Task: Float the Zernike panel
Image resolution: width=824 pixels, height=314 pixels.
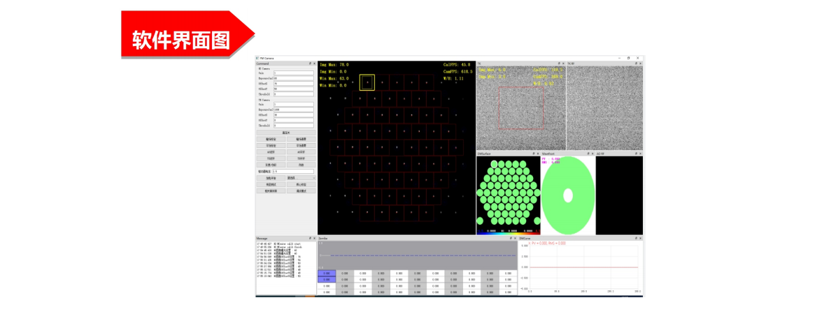Action: (x=511, y=239)
